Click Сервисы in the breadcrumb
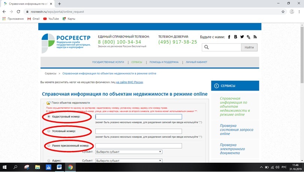The height and width of the screenshot is (172, 304). (x=50, y=74)
